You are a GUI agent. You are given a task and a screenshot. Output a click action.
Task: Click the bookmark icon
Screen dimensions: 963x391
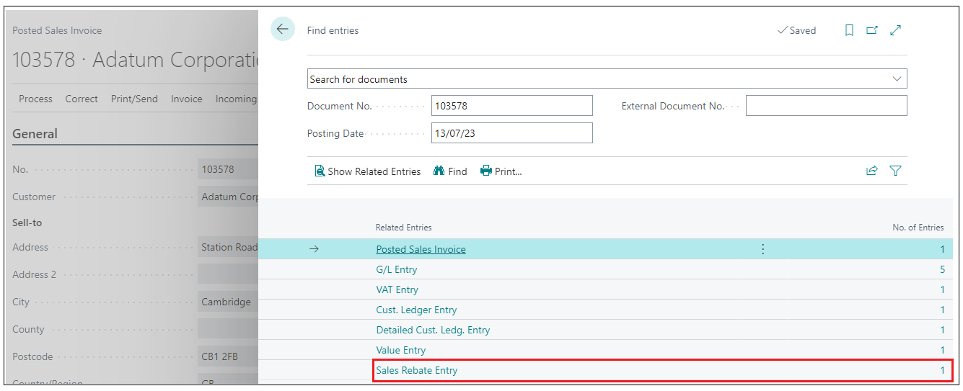849,30
